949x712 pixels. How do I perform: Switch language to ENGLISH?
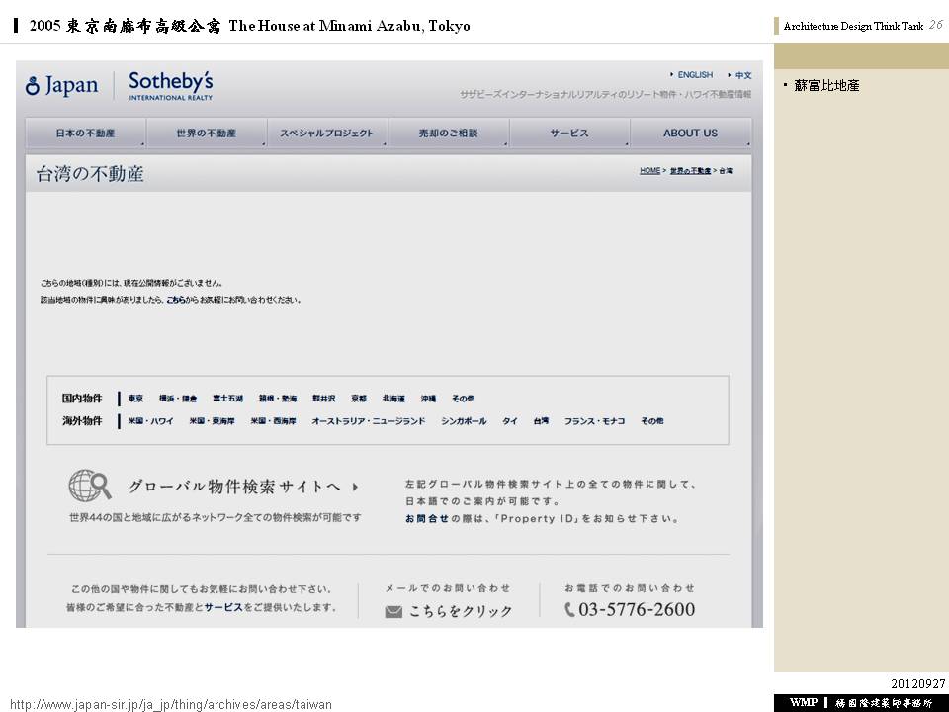coord(694,75)
